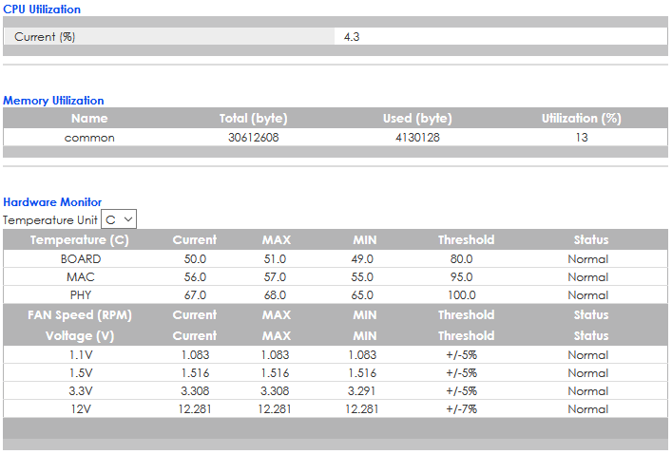Click the Total (byte) column header
Image resolution: width=672 pixels, height=454 pixels.
pyautogui.click(x=253, y=119)
